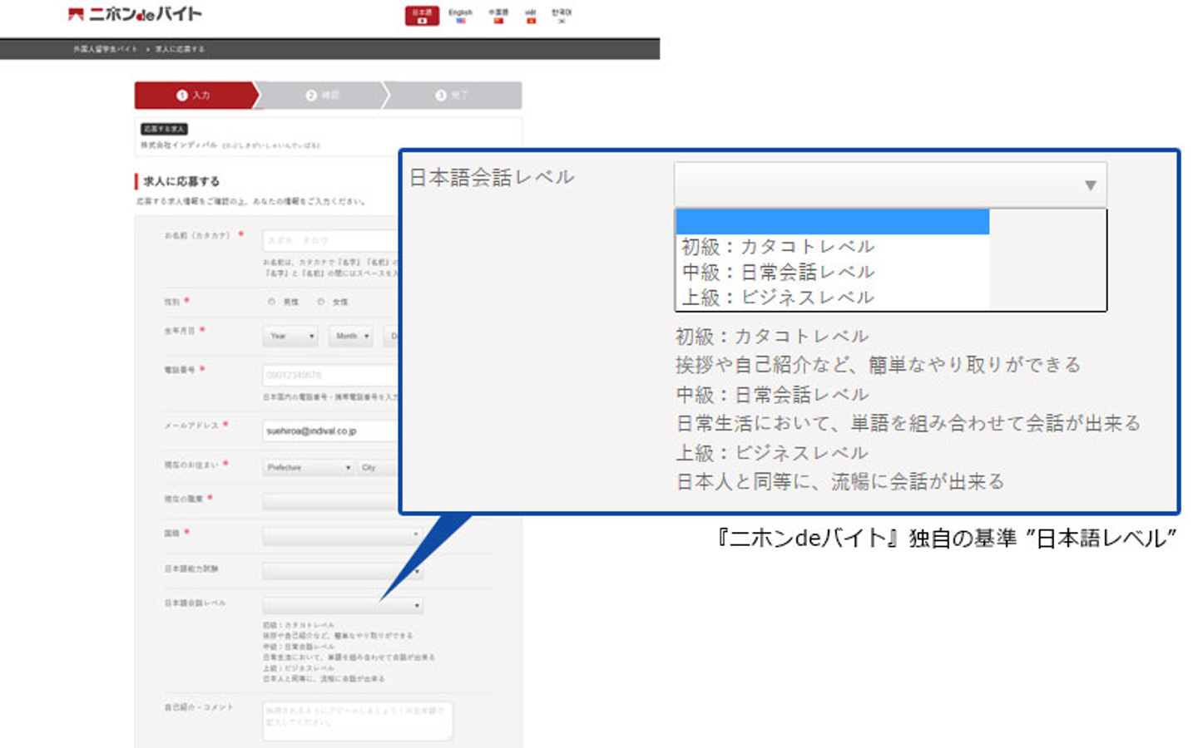Click the 求人に応募する breadcrumb text
The image size is (1198, 748).
(x=180, y=49)
